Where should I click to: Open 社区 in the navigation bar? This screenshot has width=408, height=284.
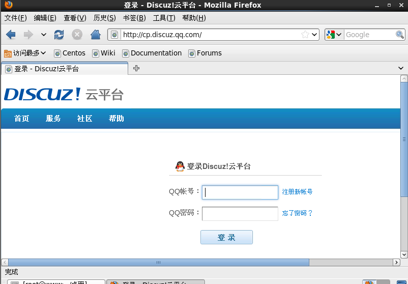pos(84,119)
